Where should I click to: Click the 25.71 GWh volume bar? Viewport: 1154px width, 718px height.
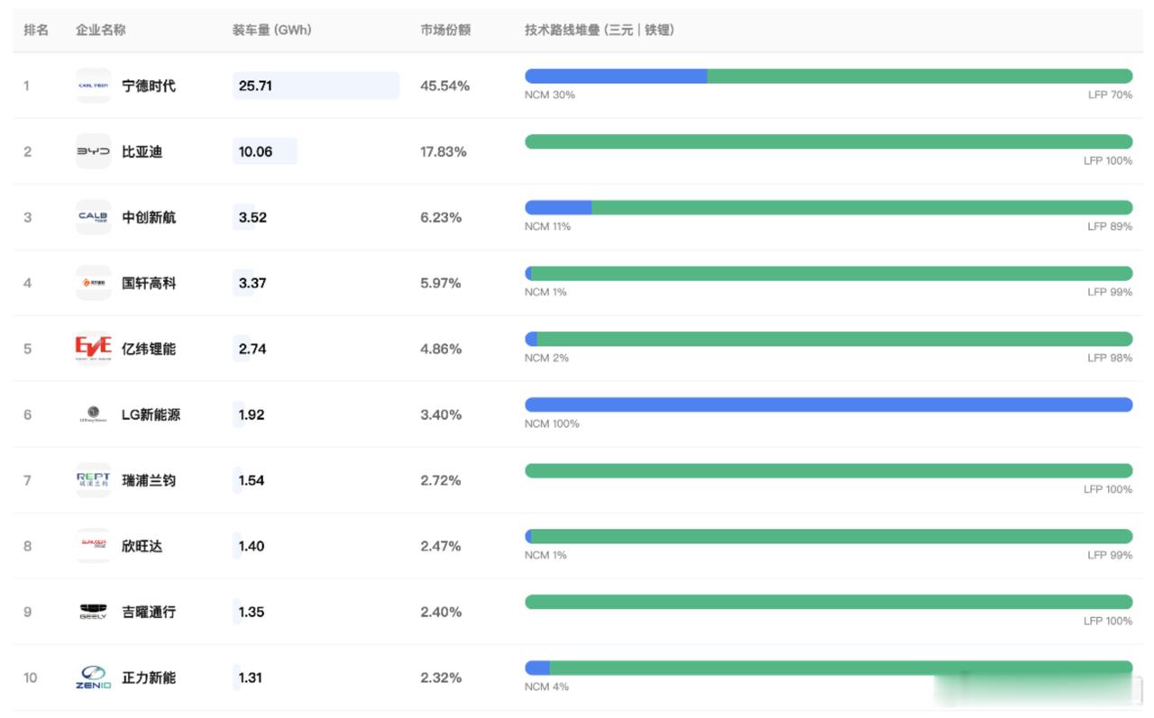click(316, 86)
